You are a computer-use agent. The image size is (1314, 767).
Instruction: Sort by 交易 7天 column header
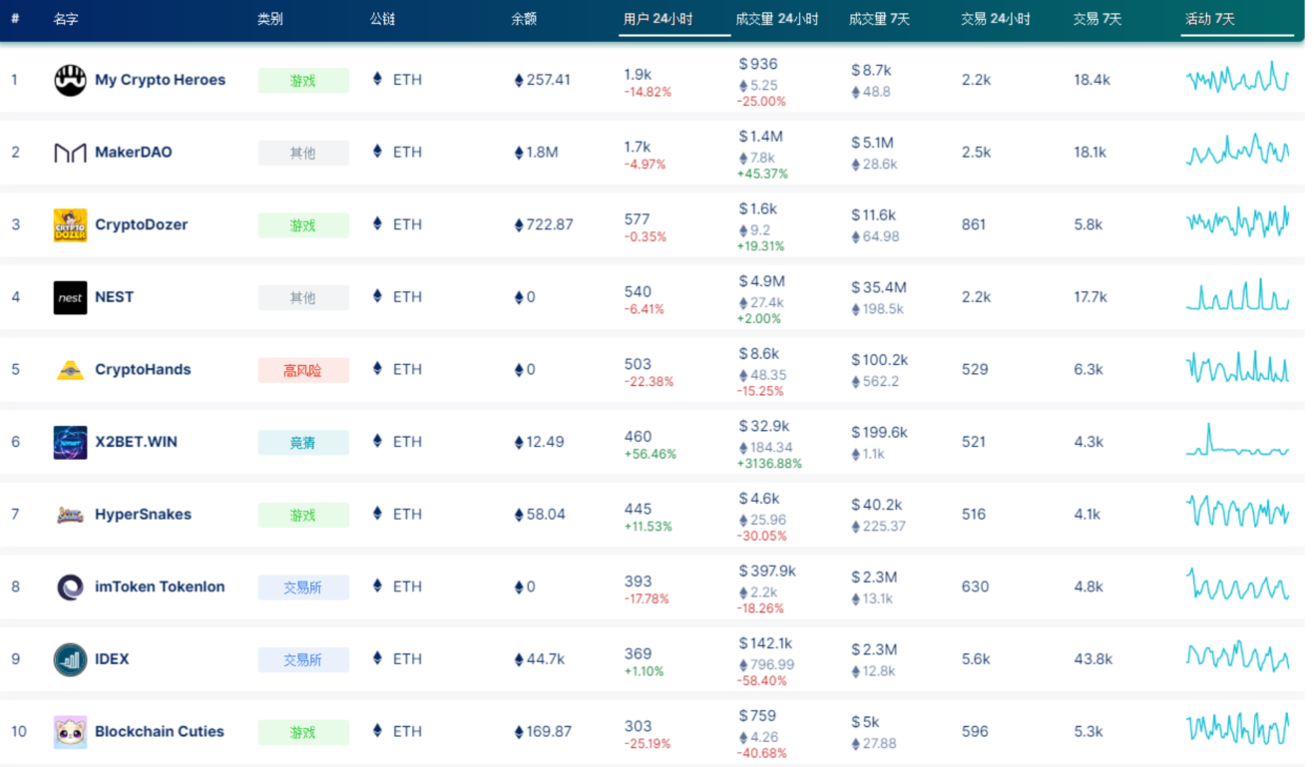[1097, 19]
